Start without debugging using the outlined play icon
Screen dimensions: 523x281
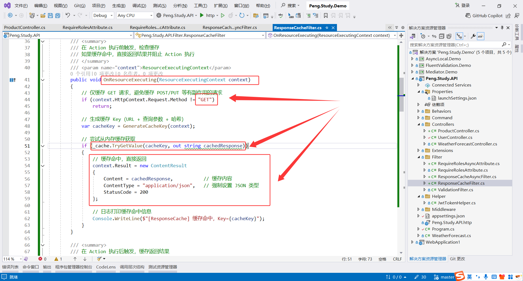tap(223, 15)
